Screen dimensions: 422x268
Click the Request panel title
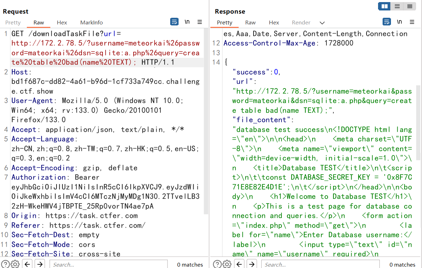point(16,12)
